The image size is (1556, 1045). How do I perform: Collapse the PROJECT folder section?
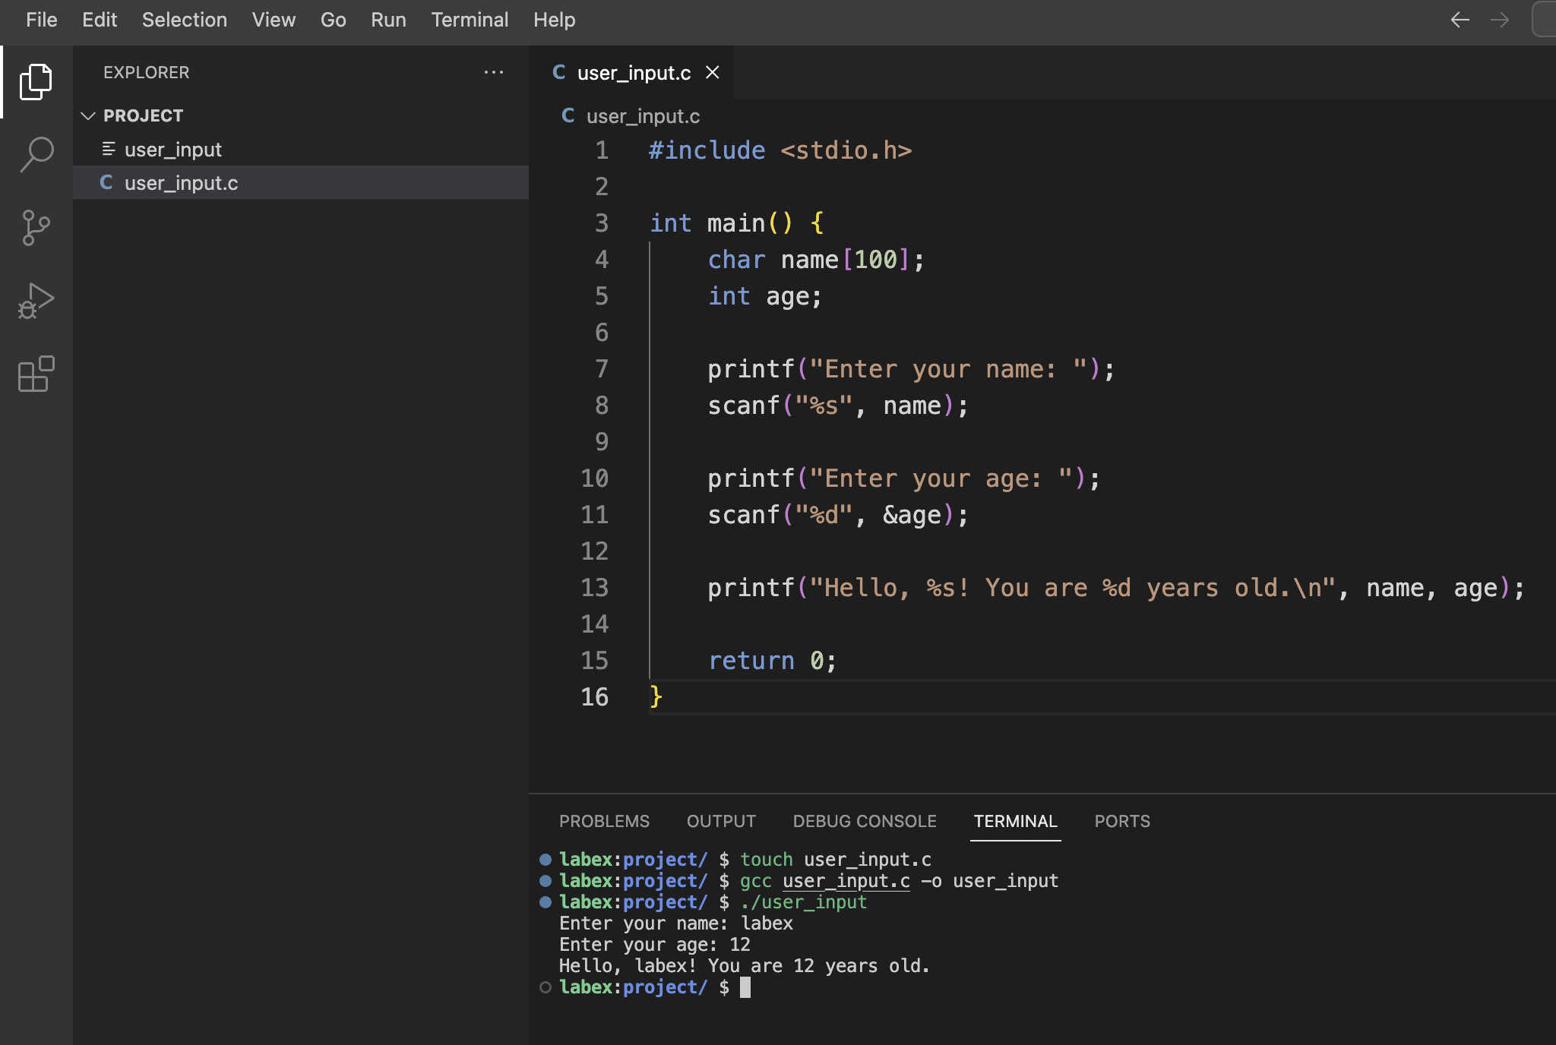click(x=88, y=115)
